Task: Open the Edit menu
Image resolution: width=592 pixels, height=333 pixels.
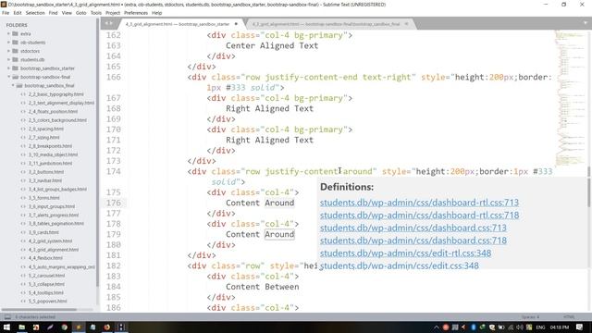Action: (x=18, y=13)
